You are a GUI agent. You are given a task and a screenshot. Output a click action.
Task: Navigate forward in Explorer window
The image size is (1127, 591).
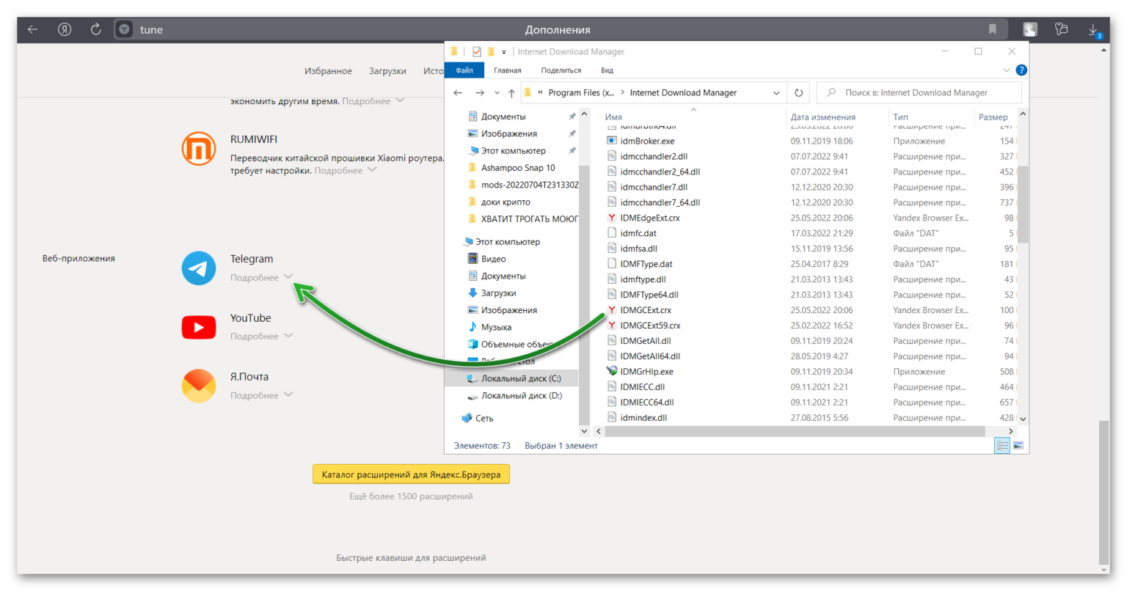point(480,93)
